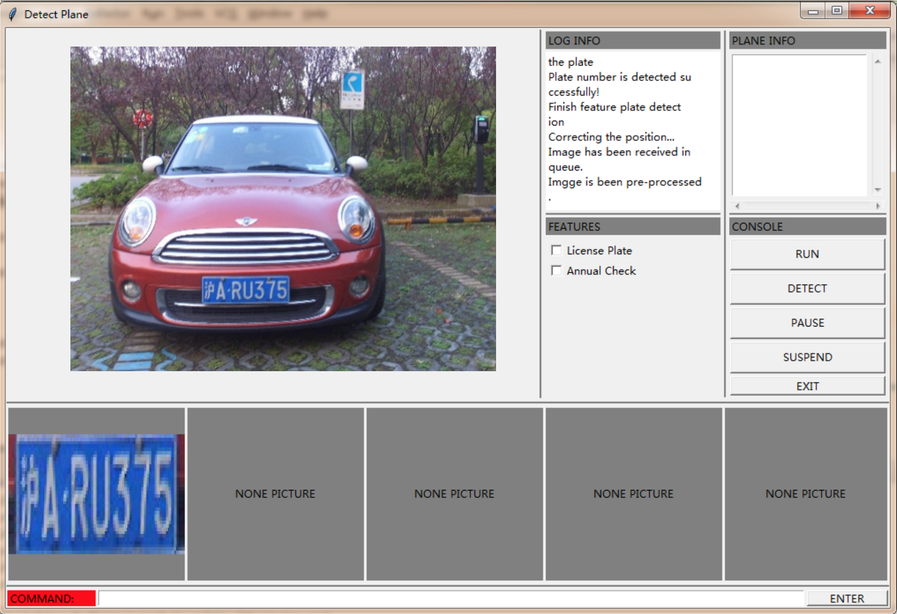Select the cropped license plate thumbnail
Viewport: 897px width, 614px height.
97,494
